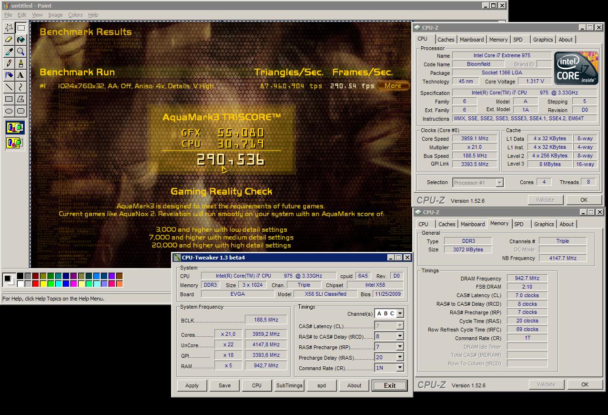The width and height of the screenshot is (608, 415).
Task: Expand the CAS# Latency (CL) dropdown in CPU-Tweaker
Action: (400, 326)
